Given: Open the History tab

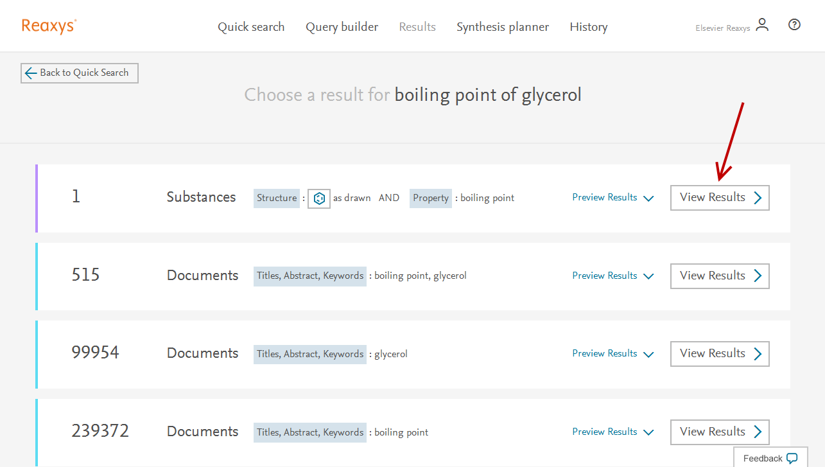Looking at the screenshot, I should coord(588,27).
